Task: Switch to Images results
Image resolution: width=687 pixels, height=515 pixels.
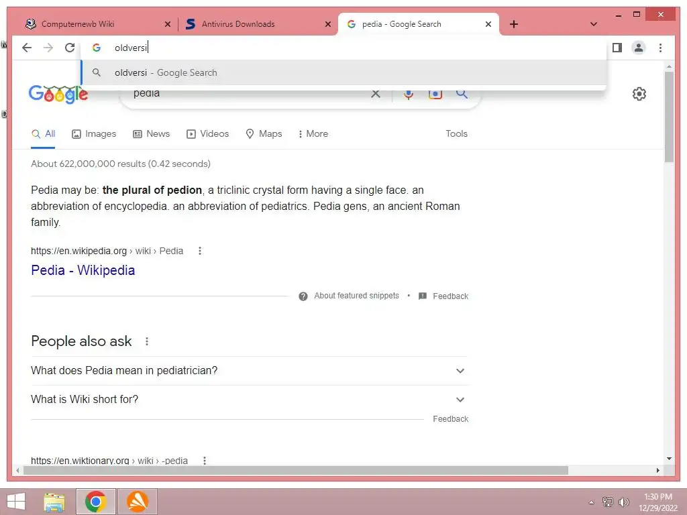Action: click(94, 134)
